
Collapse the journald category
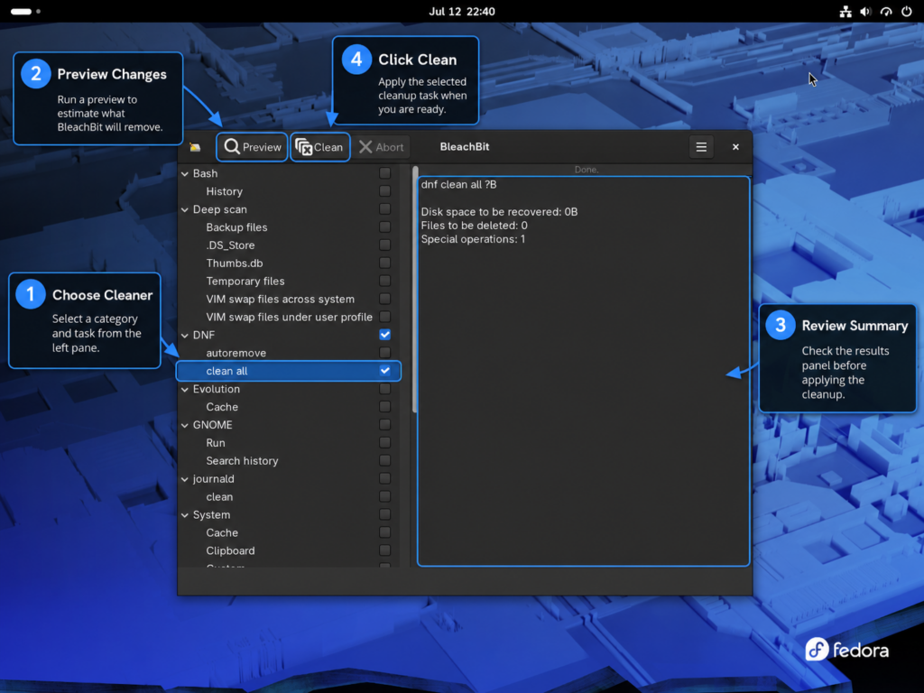(185, 480)
